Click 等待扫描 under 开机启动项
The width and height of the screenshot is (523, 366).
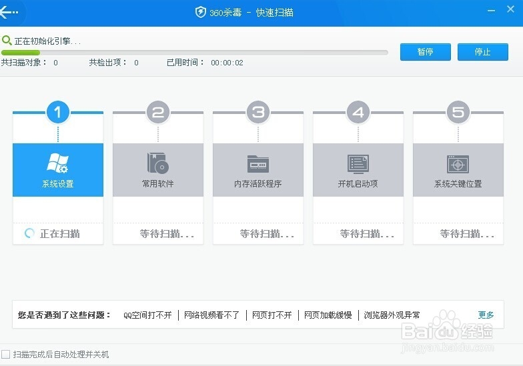pyautogui.click(x=367, y=233)
